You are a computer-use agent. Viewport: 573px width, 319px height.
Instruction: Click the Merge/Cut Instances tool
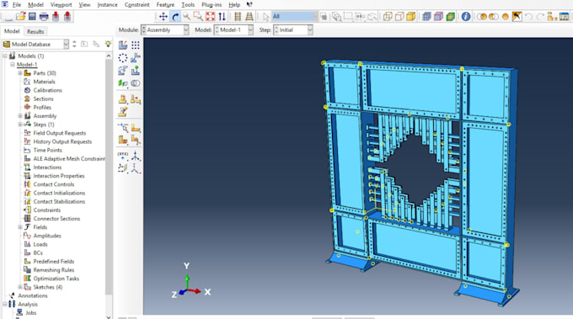point(136,83)
